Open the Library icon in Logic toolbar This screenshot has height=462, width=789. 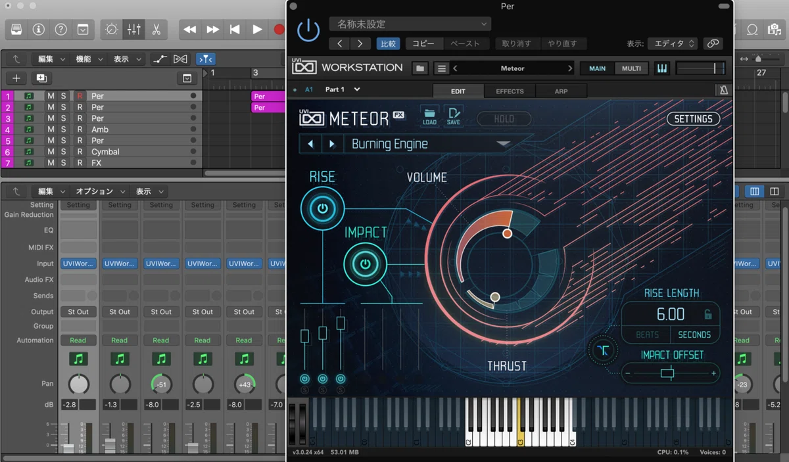click(x=16, y=30)
